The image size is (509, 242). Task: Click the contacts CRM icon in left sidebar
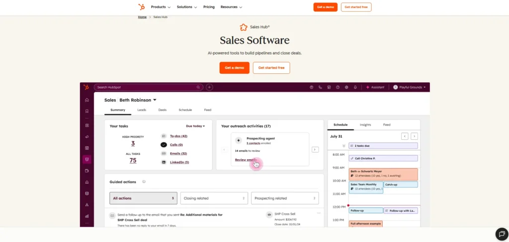[86, 125]
